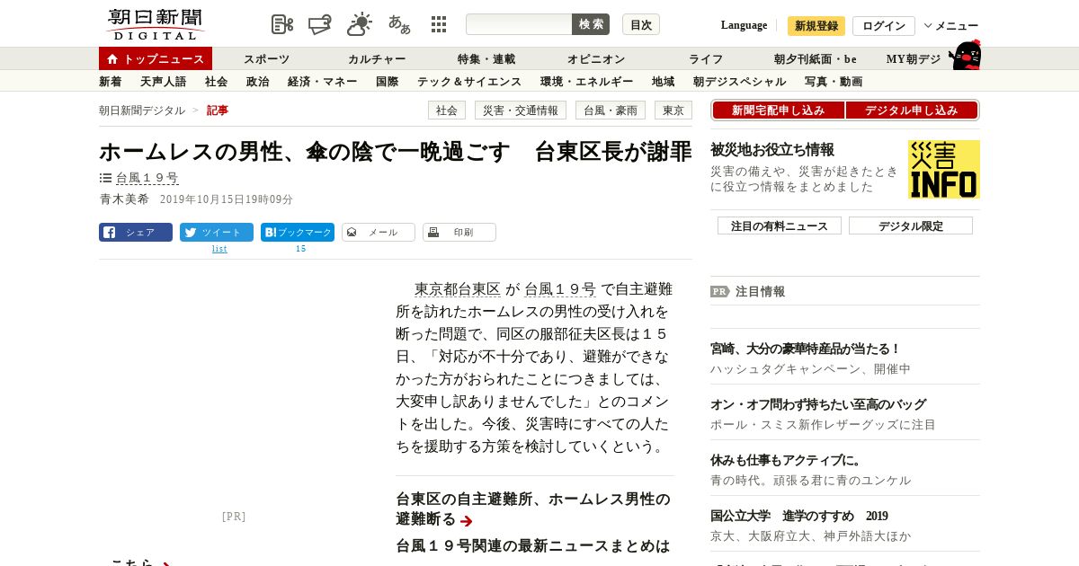Screen dimensions: 1079x566
Task: Select デジタル限定 tab
Action: coord(911,226)
